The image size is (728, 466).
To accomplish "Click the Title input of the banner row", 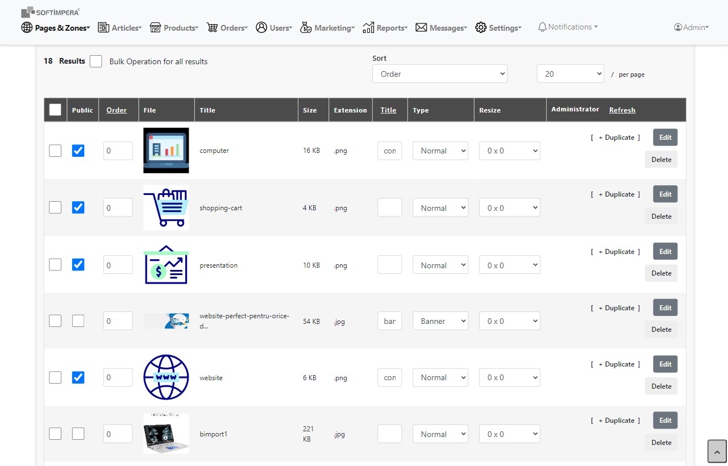I will point(390,321).
